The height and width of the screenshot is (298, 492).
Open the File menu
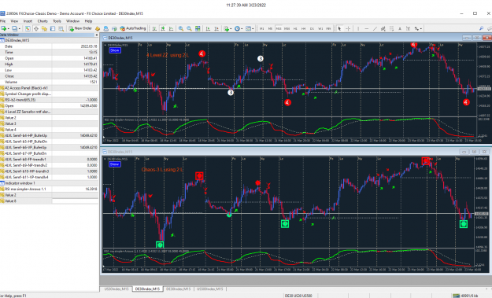(2, 21)
